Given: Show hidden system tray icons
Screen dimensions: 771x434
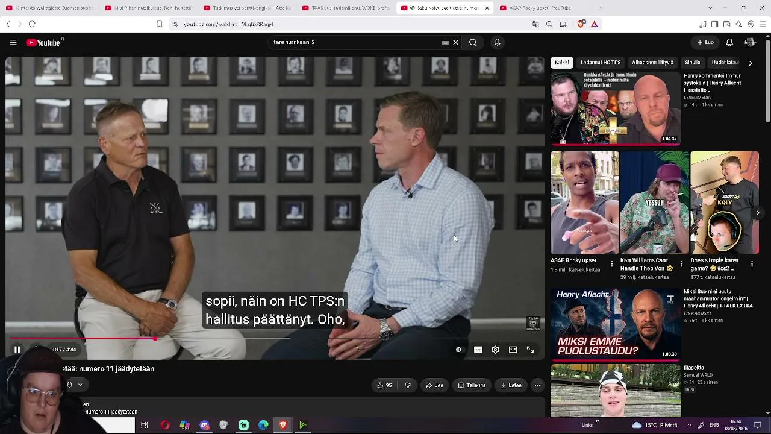Looking at the screenshot, I should (689, 425).
